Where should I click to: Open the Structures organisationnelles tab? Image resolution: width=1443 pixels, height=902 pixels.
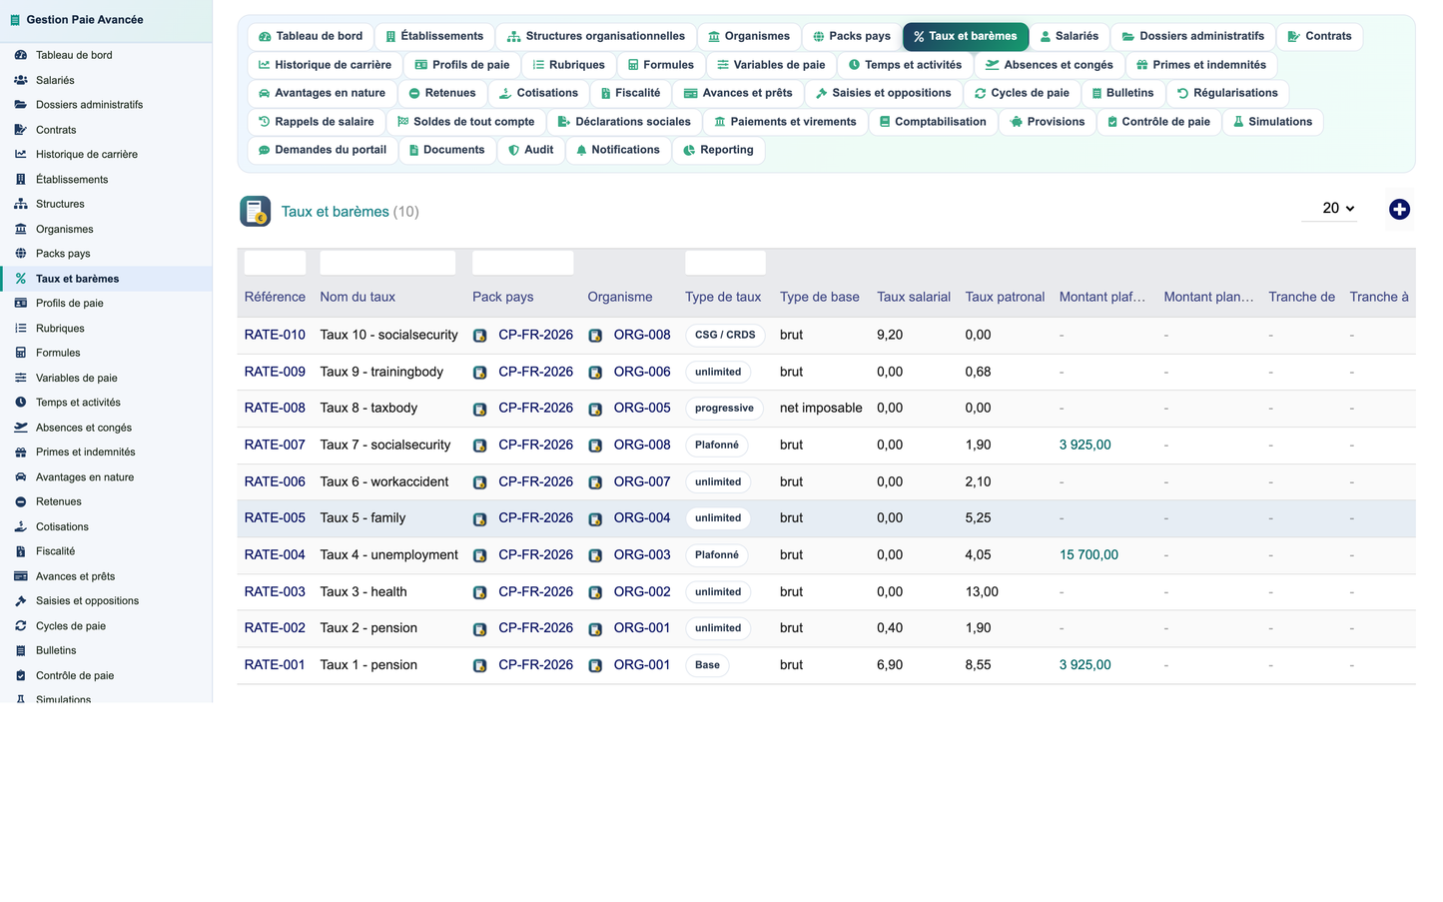pos(596,36)
